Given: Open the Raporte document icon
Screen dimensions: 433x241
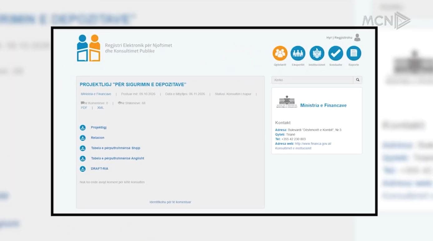Looking at the screenshot, I should pyautogui.click(x=354, y=53).
